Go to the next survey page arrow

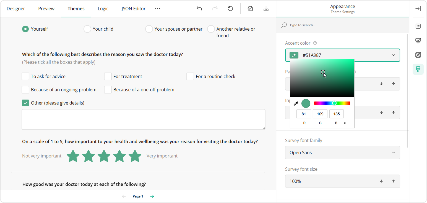tap(152, 196)
